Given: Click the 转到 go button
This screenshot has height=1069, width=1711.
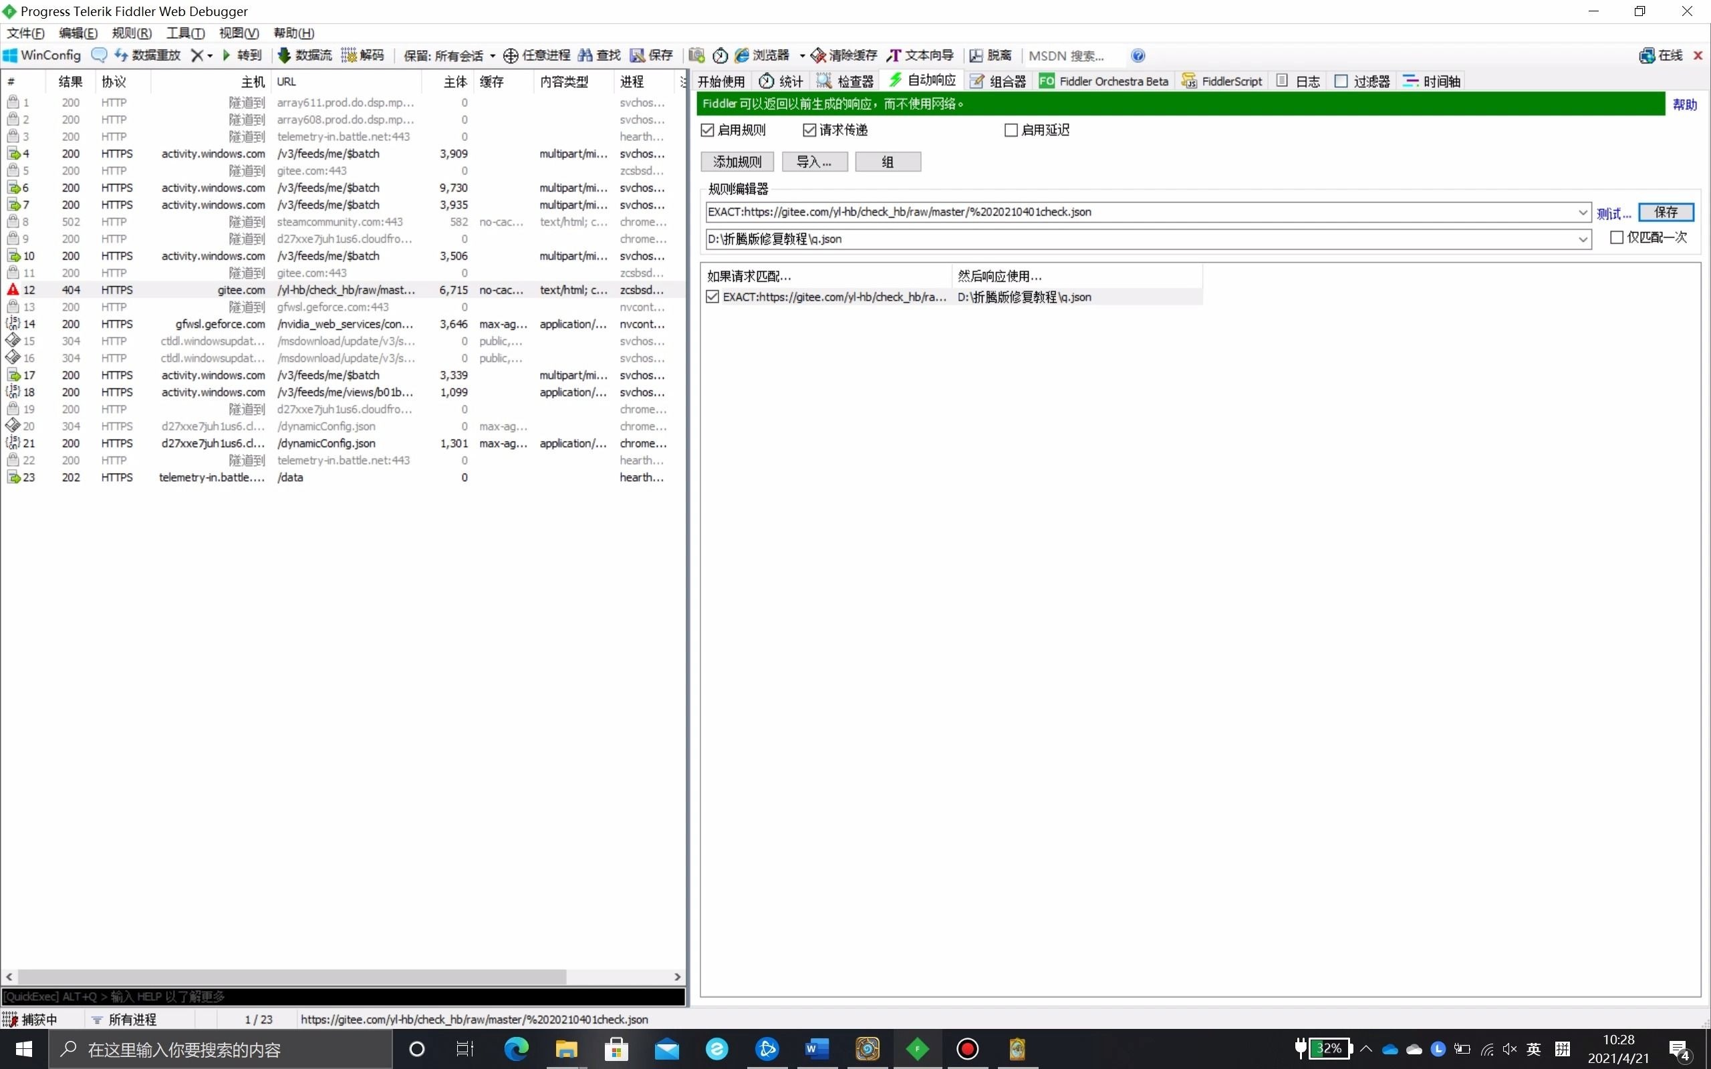Looking at the screenshot, I should coord(242,55).
